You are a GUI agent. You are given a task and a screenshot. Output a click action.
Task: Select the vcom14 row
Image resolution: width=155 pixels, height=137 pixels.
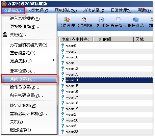pos(109,80)
